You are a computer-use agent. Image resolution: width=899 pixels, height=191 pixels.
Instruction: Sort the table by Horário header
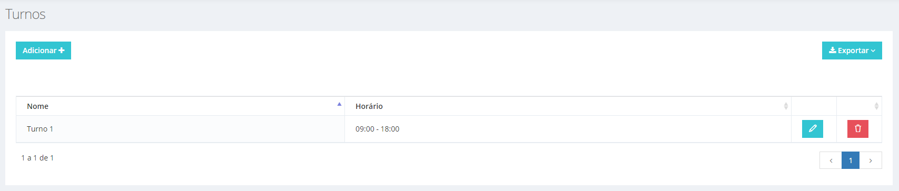(x=568, y=106)
